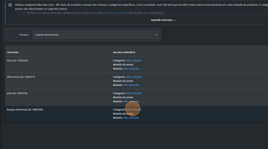Viewport: 268px width, 149px height.
Task: Assign Categoria for the doce row
Action: point(133,60)
